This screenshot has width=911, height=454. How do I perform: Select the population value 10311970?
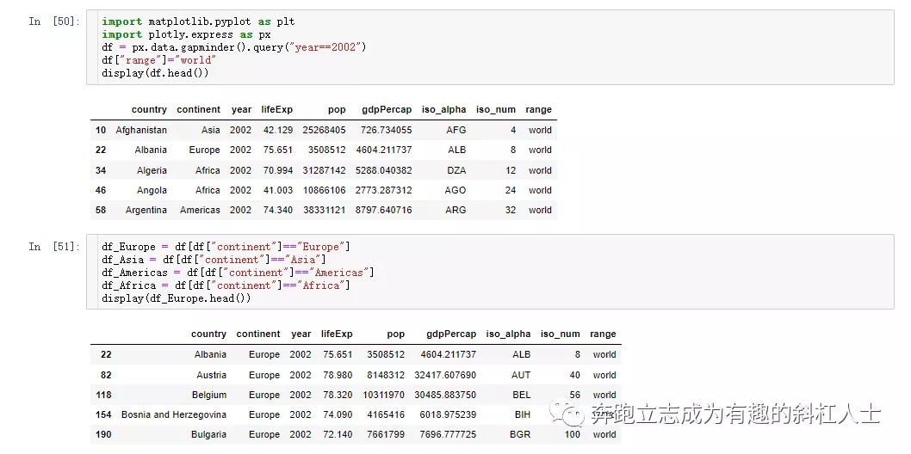pyautogui.click(x=383, y=395)
